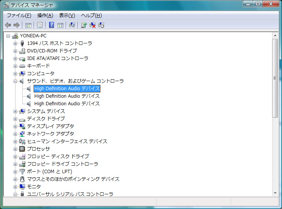Expand the キーボード node

click(15, 66)
